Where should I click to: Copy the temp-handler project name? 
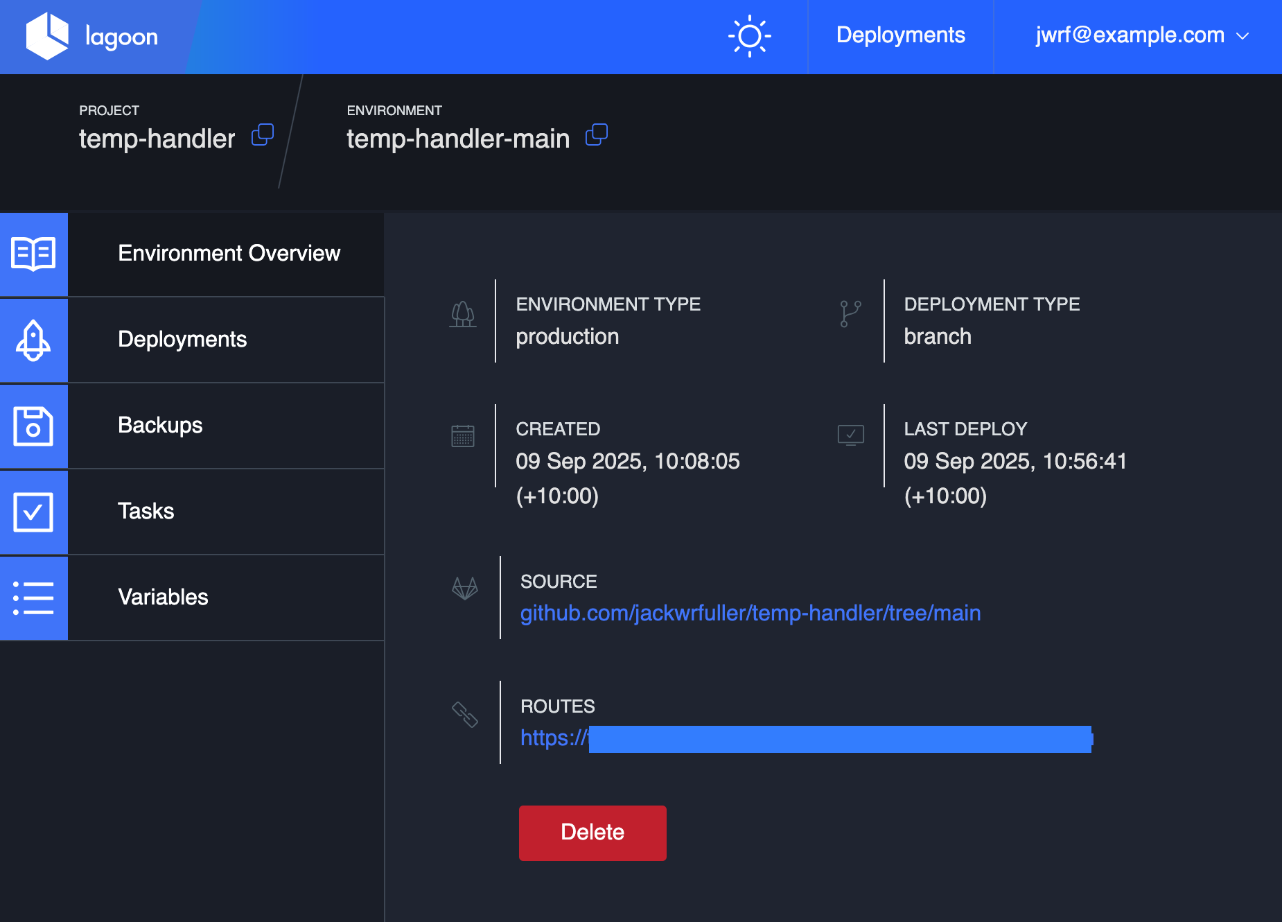pyautogui.click(x=263, y=134)
